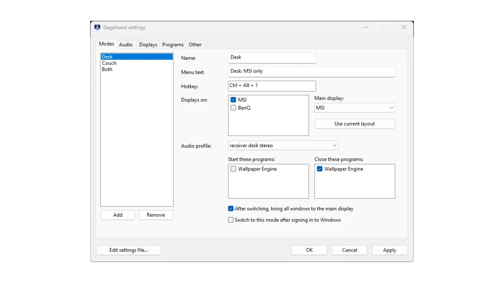
Task: Select the Programs tab
Action: coord(173,45)
